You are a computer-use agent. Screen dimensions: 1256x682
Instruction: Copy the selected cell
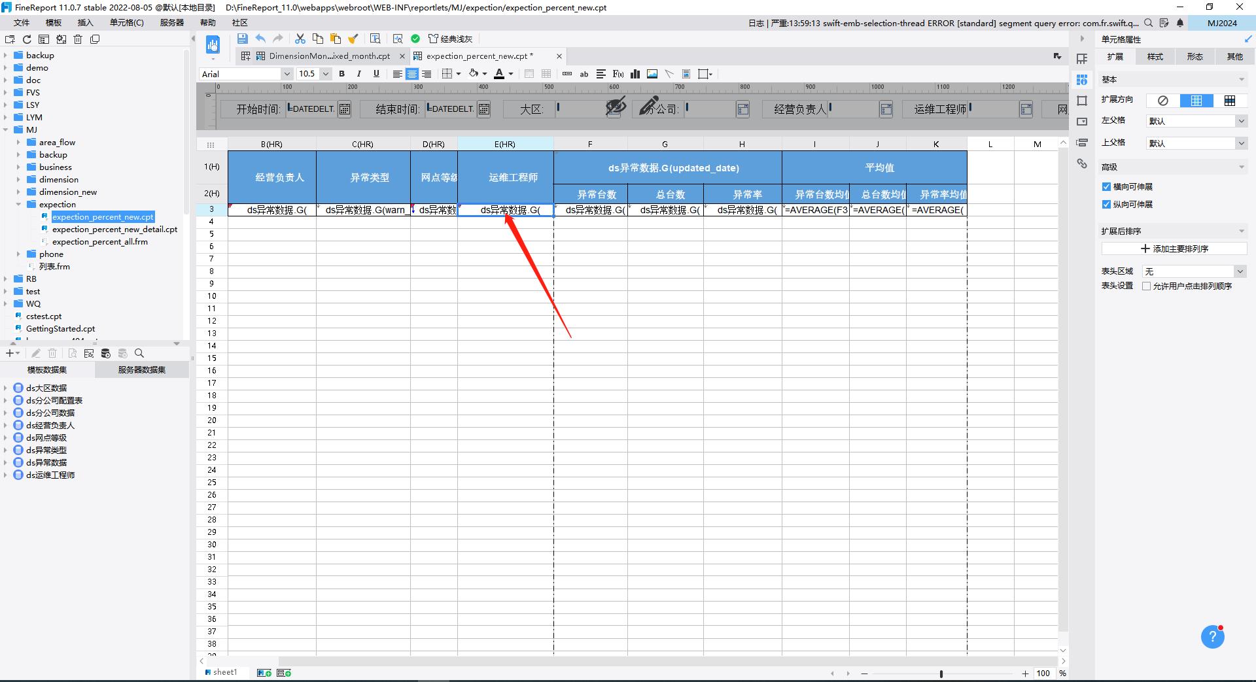318,39
